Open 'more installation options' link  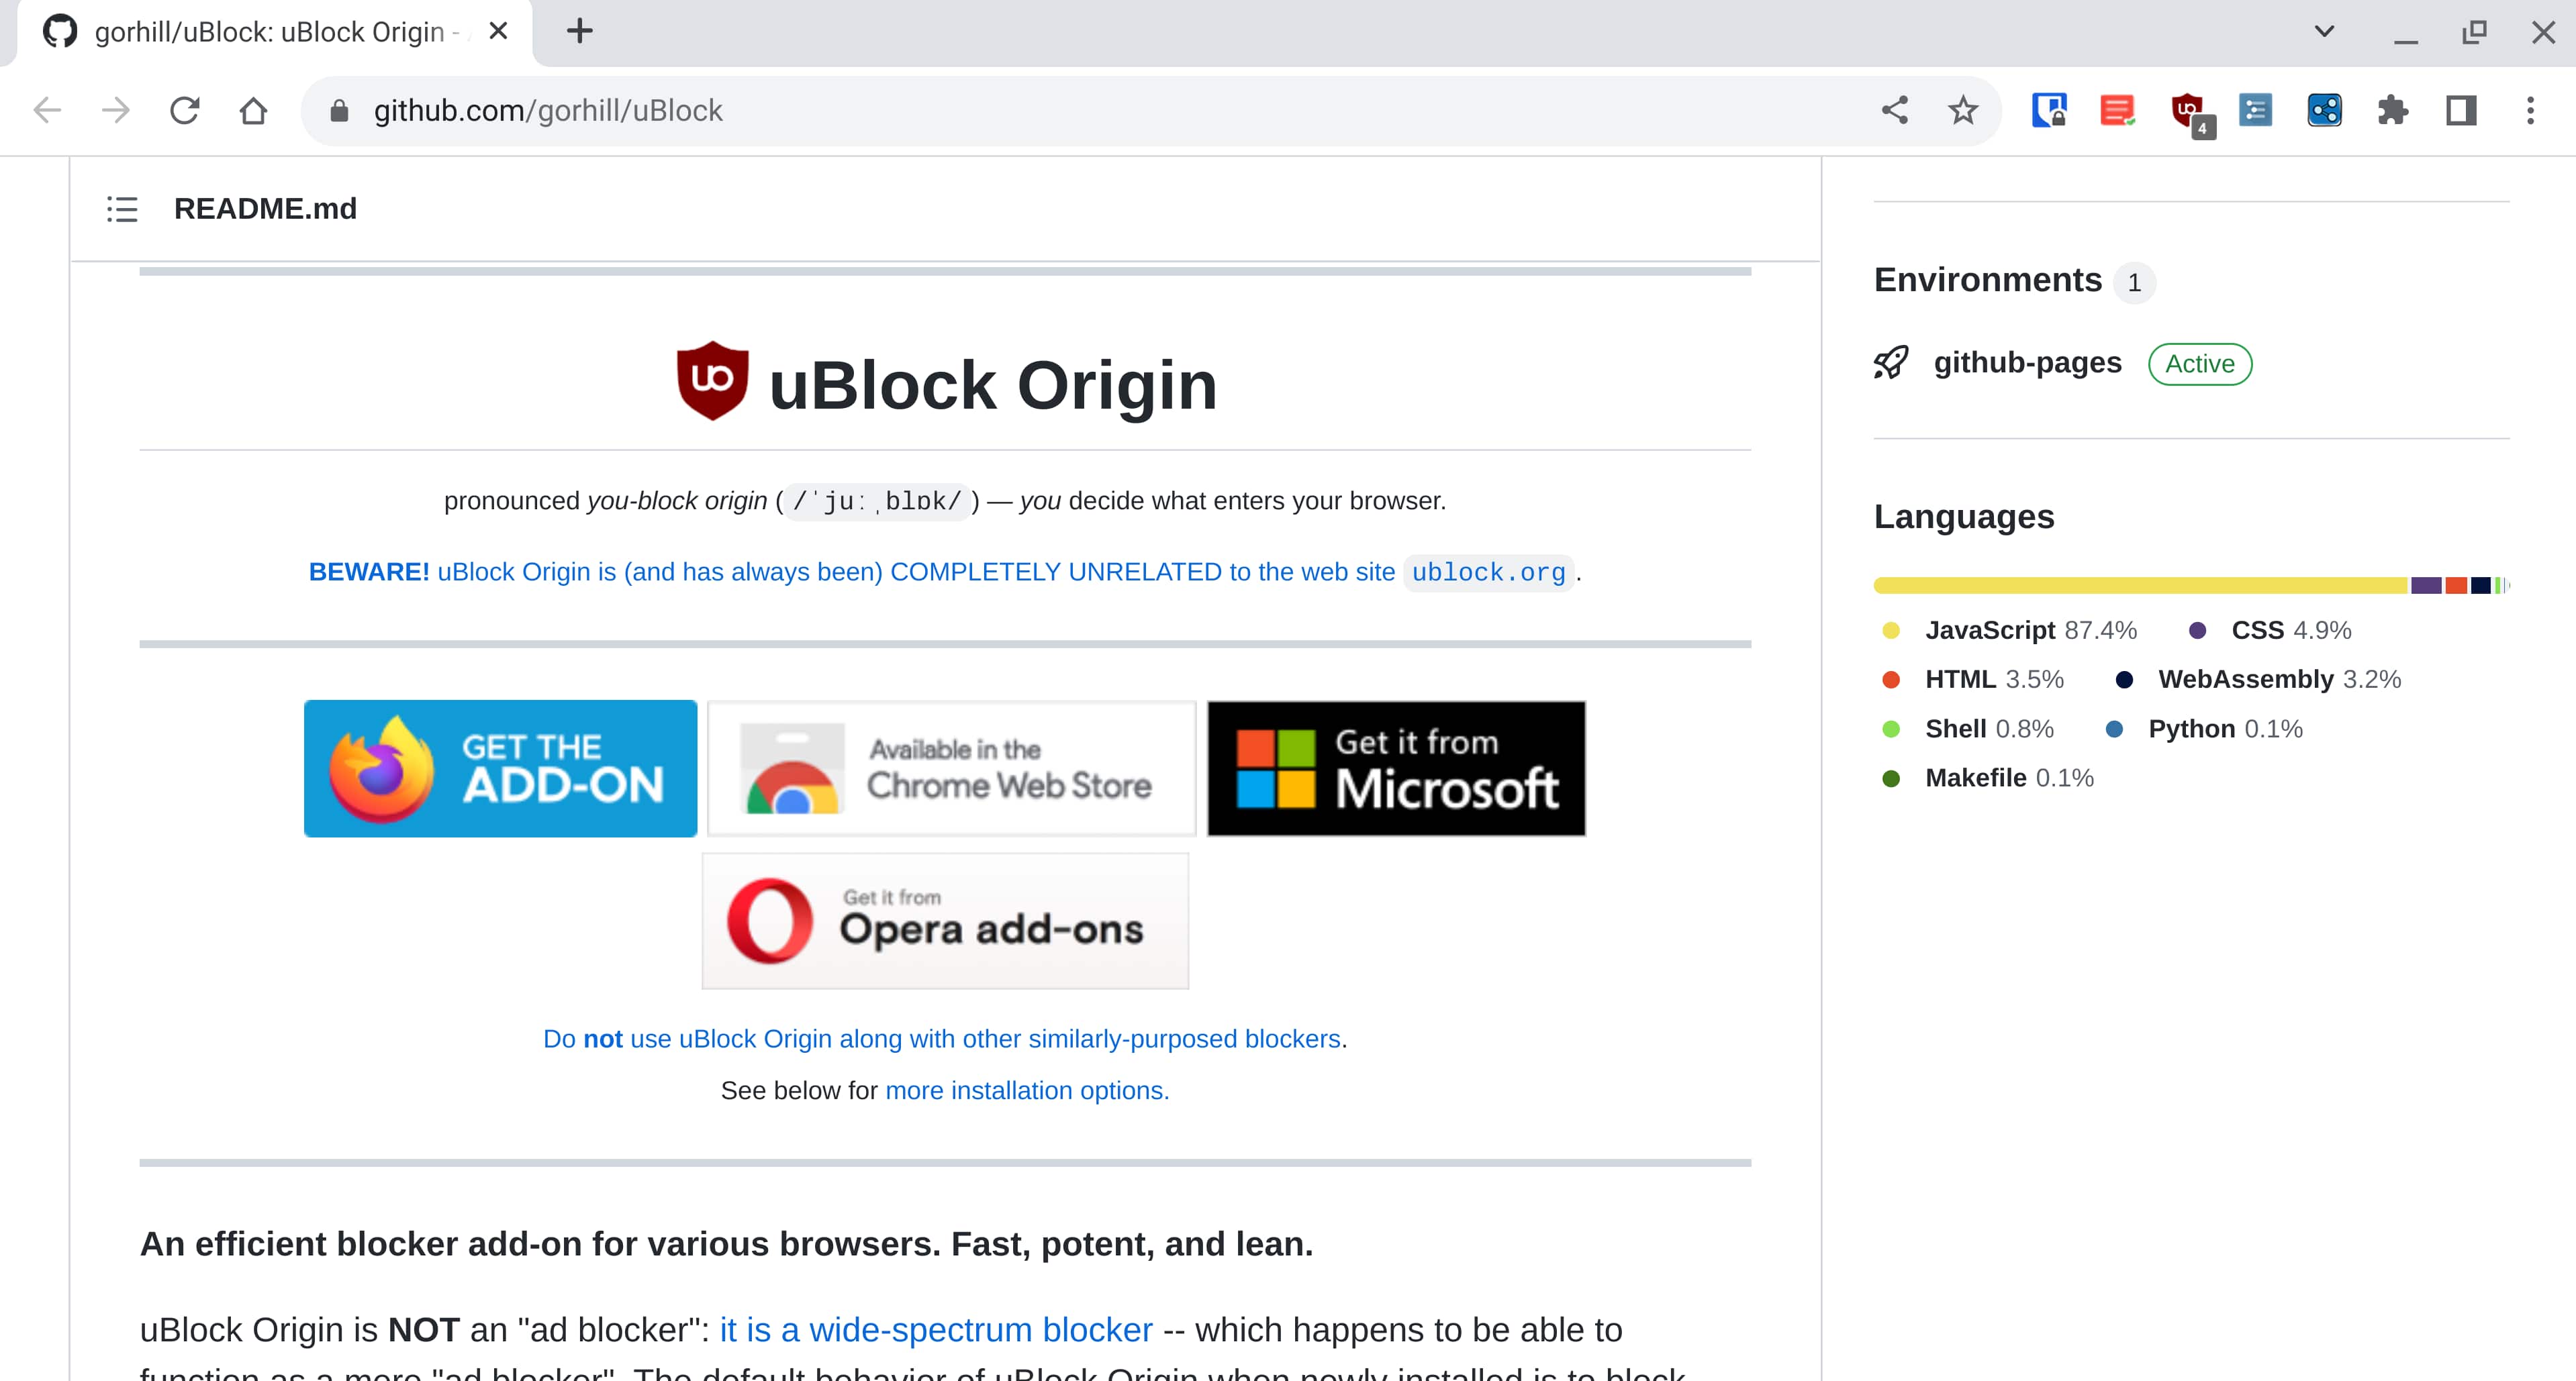[1027, 1091]
